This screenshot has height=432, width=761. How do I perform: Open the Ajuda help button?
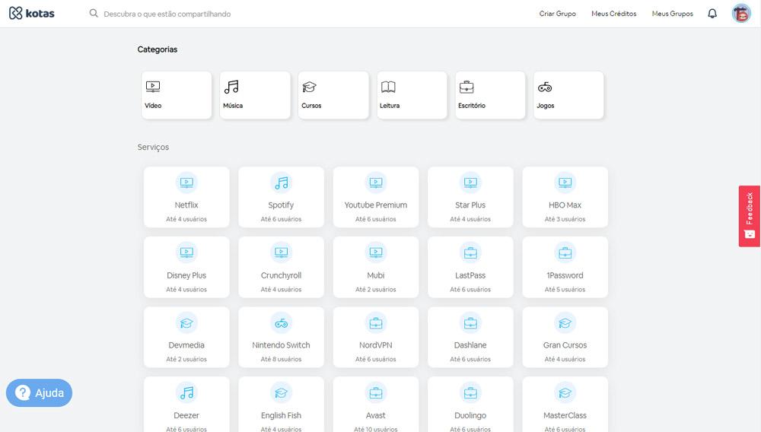coord(40,392)
